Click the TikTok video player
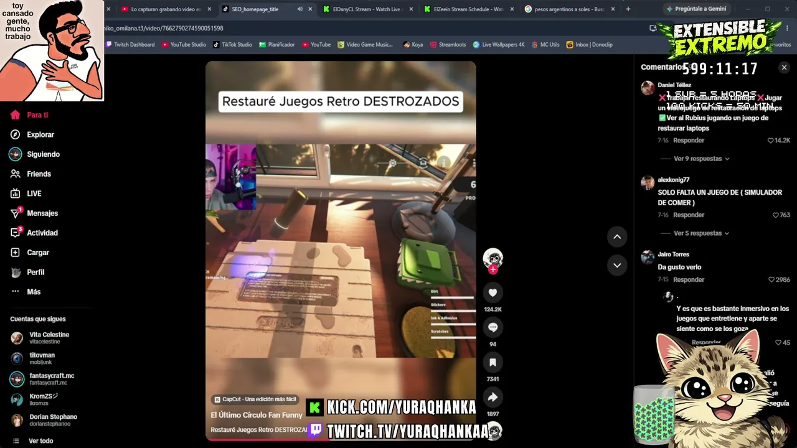 click(x=341, y=251)
